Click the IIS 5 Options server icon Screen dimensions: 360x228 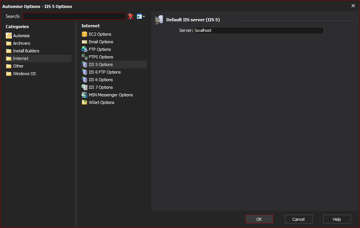[x=85, y=64]
